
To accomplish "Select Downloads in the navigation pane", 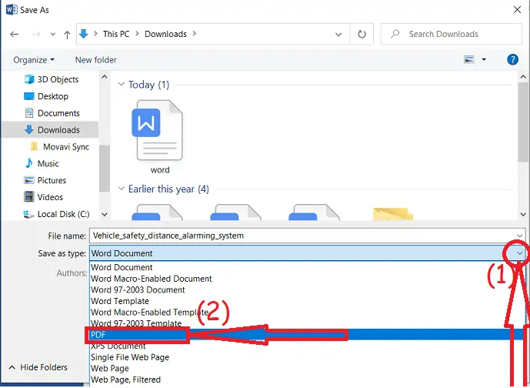I will [50, 129].
